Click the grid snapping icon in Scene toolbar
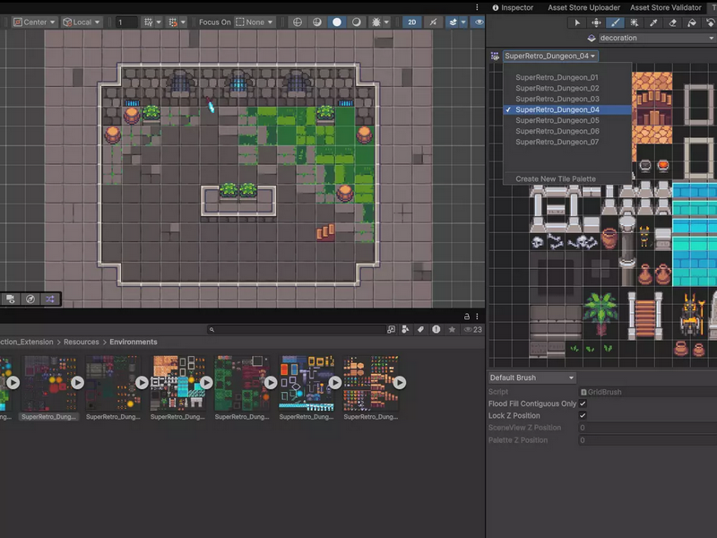 (148, 22)
